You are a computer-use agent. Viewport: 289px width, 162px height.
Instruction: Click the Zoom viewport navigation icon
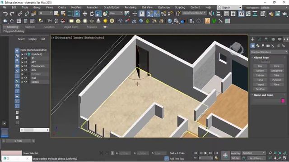(270, 153)
